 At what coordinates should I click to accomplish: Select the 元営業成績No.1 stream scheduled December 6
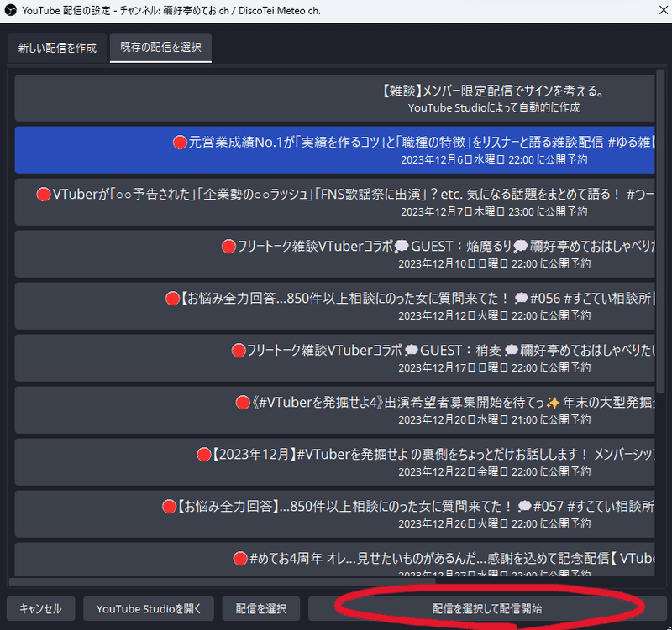point(334,150)
